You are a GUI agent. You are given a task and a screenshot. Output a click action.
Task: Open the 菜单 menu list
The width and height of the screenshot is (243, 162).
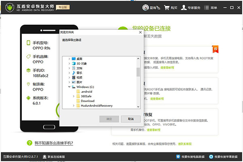[x=211, y=8]
